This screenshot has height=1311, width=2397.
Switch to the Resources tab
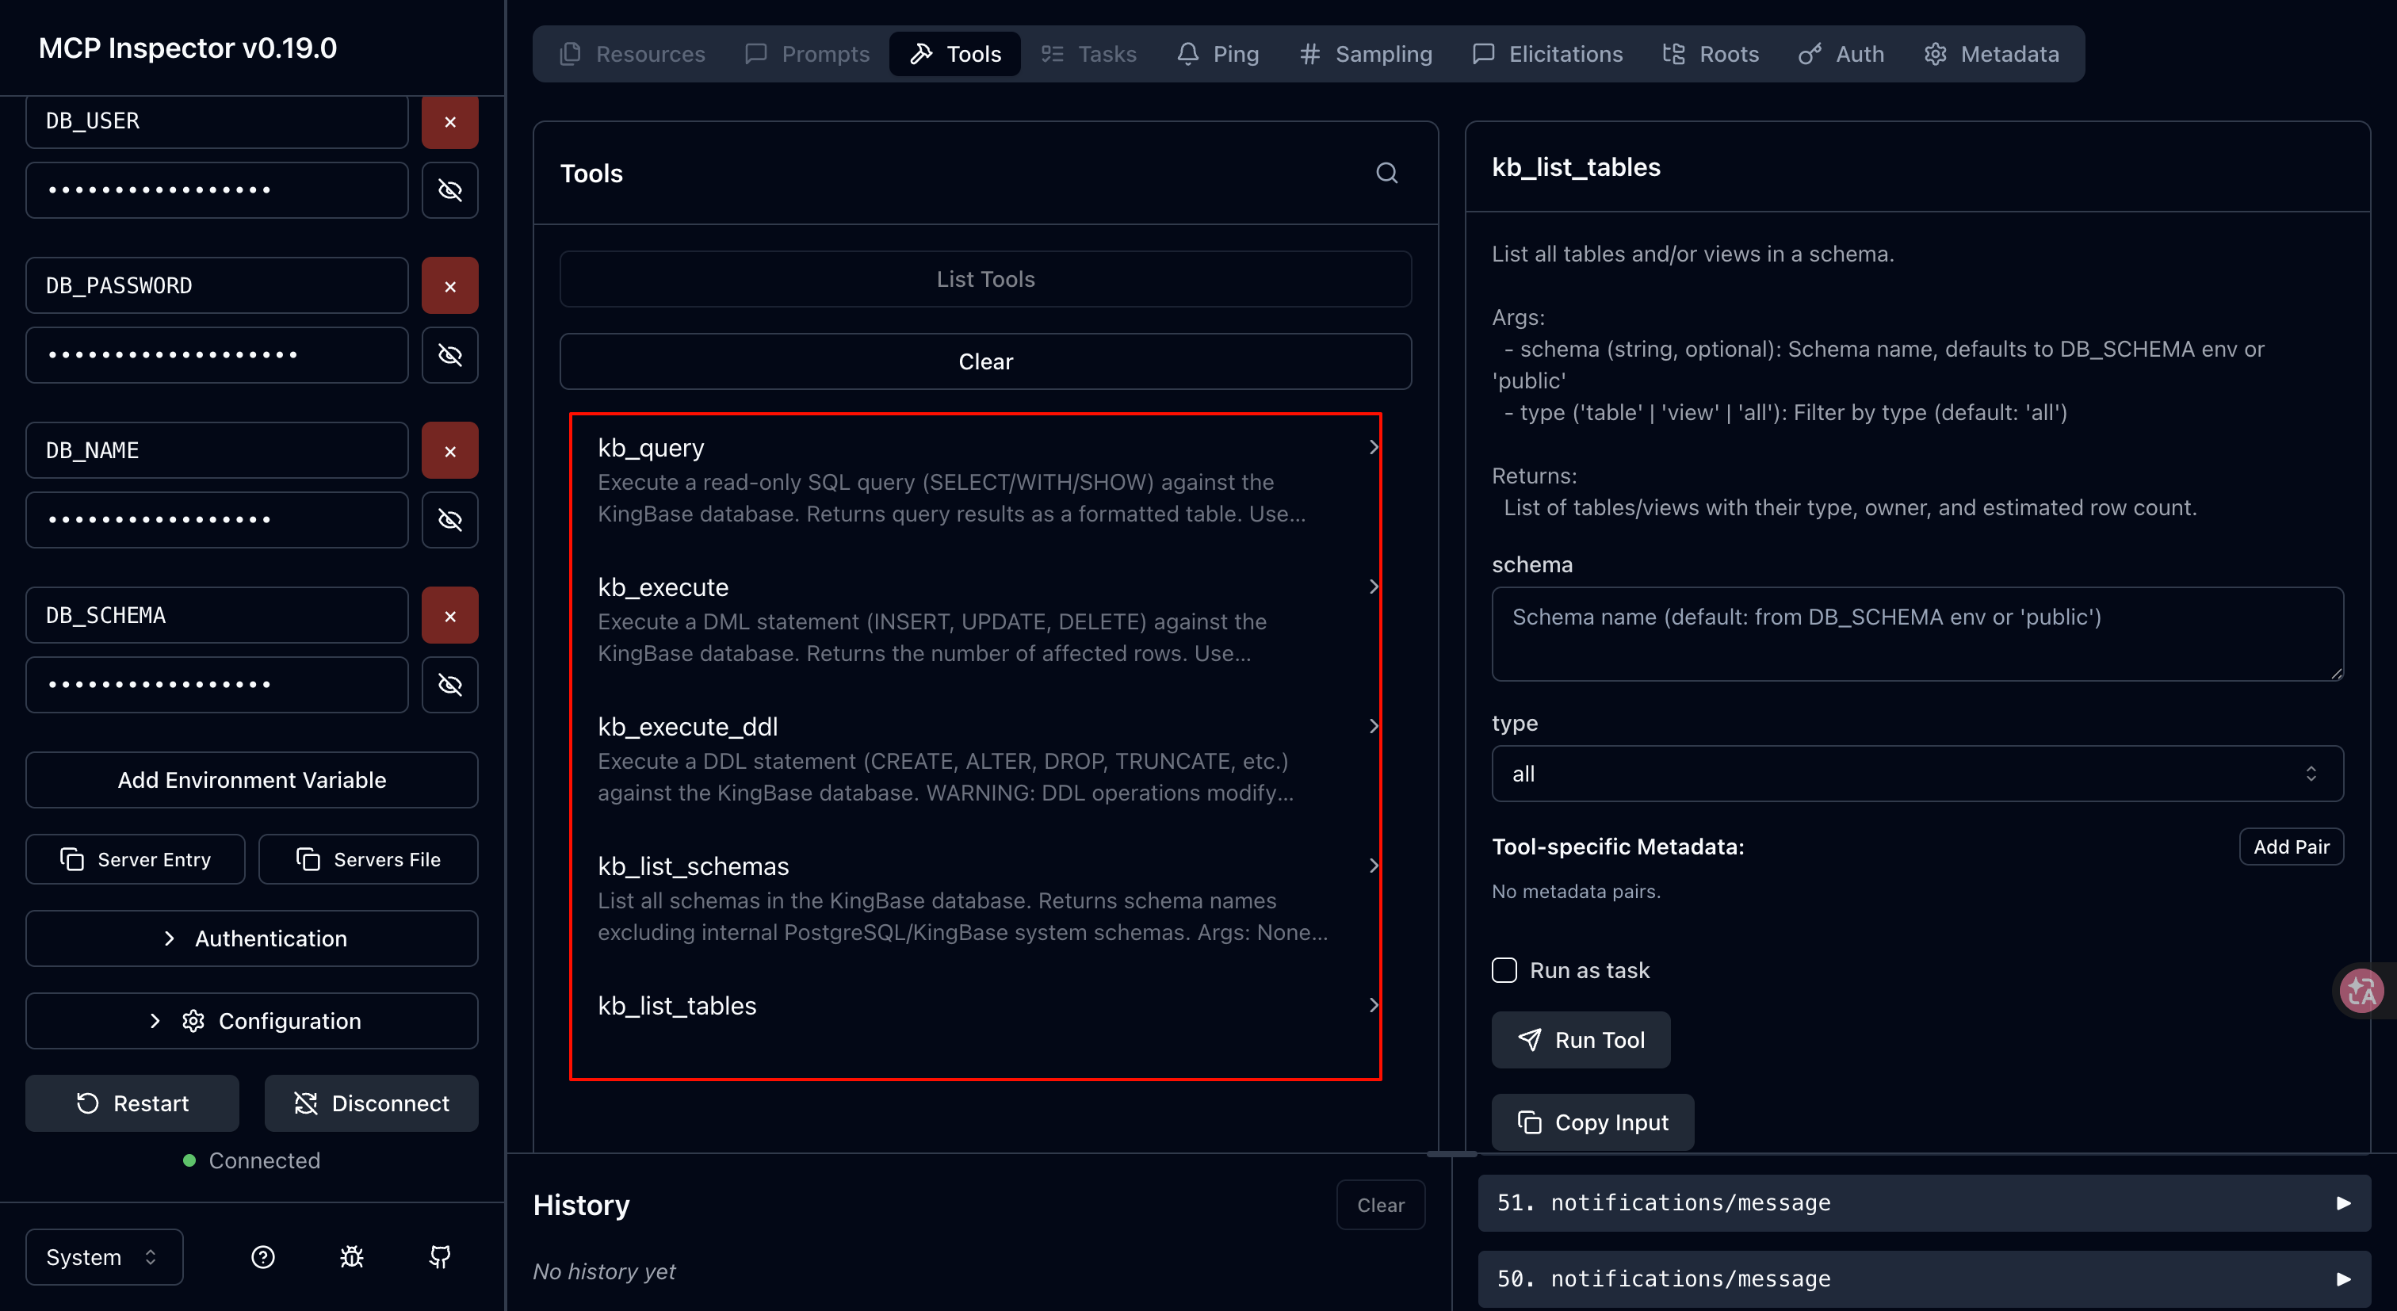pos(633,54)
